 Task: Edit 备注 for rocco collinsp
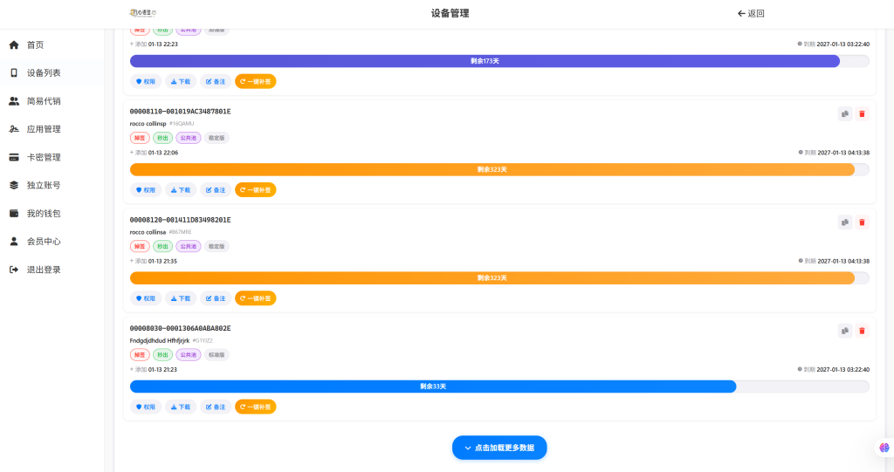coord(216,190)
